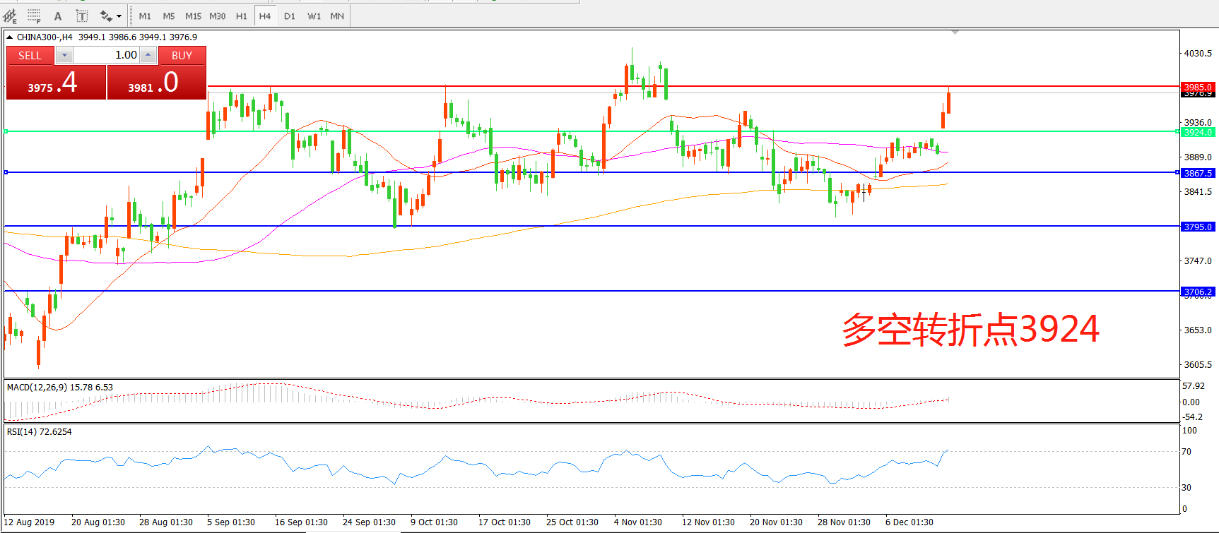The height and width of the screenshot is (533, 1219).
Task: Select the W1 weekly timeframe
Action: click(x=314, y=16)
